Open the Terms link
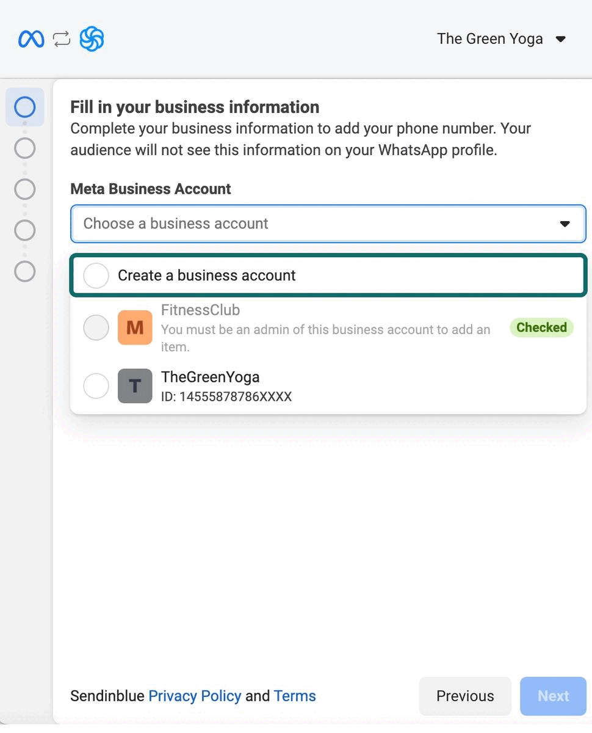The image size is (592, 733). [x=295, y=696]
